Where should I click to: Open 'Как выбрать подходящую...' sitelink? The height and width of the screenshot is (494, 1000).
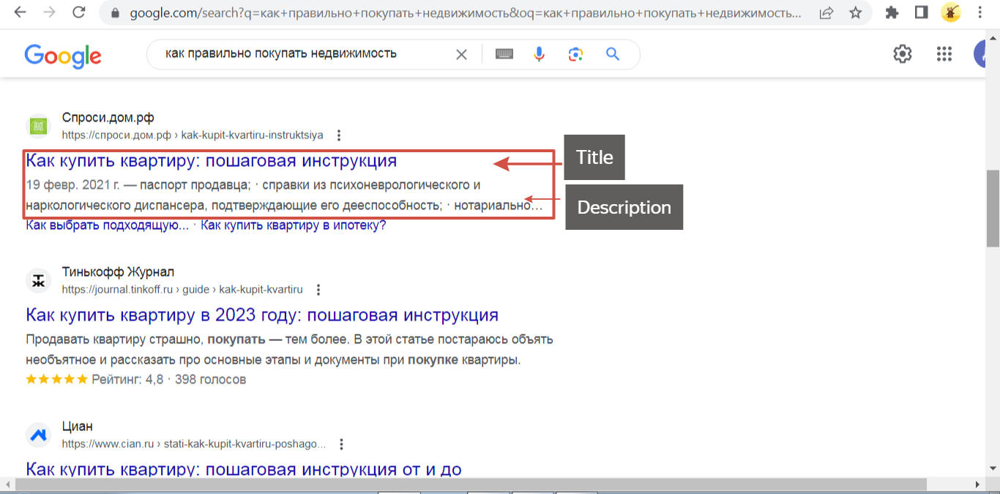click(x=107, y=225)
